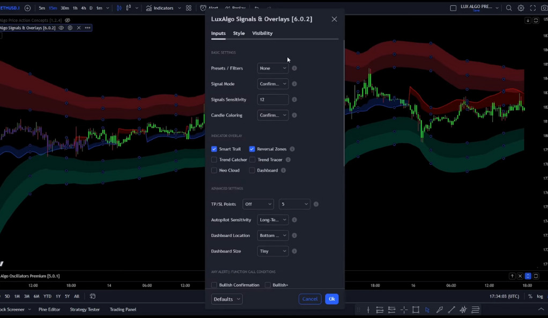Open the Strategy Tester tab

85,309
